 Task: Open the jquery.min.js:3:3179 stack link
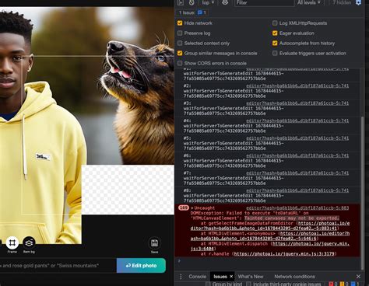pyautogui.click(x=284, y=253)
